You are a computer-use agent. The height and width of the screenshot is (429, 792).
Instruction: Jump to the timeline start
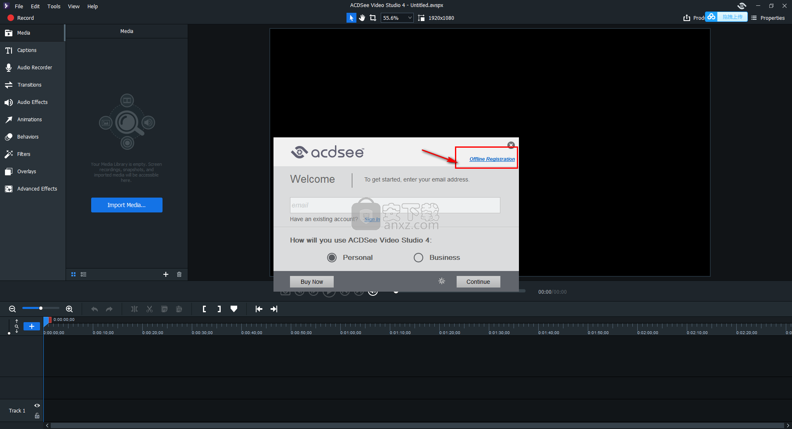click(x=259, y=309)
